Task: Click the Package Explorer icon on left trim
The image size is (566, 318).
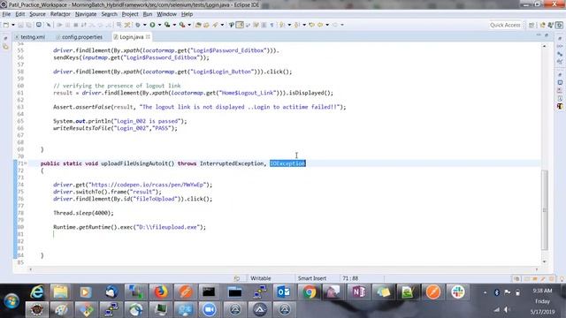Action: click(x=5, y=47)
